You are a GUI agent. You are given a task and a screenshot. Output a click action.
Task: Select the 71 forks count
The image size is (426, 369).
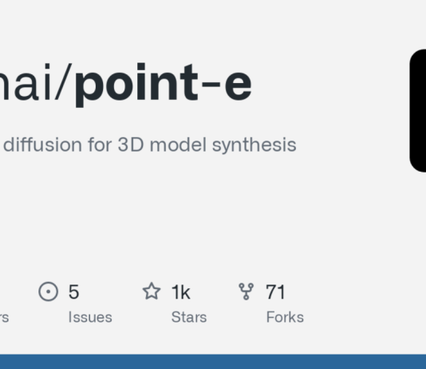click(x=275, y=292)
